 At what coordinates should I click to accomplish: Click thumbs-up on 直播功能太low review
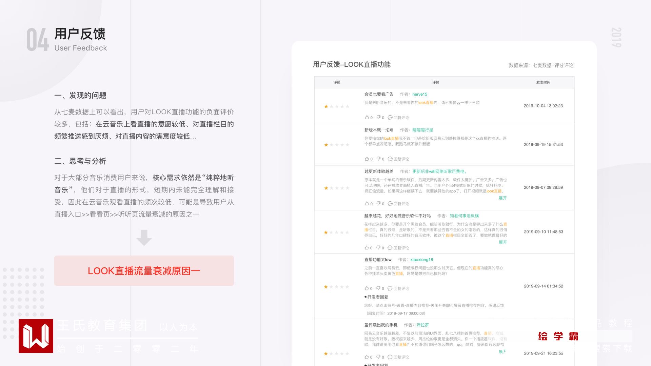tap(367, 288)
